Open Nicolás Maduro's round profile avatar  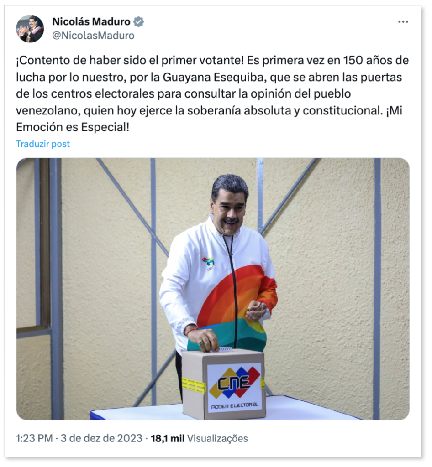(x=30, y=29)
